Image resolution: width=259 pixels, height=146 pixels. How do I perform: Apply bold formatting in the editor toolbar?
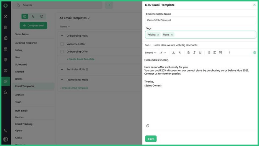click(x=188, y=53)
